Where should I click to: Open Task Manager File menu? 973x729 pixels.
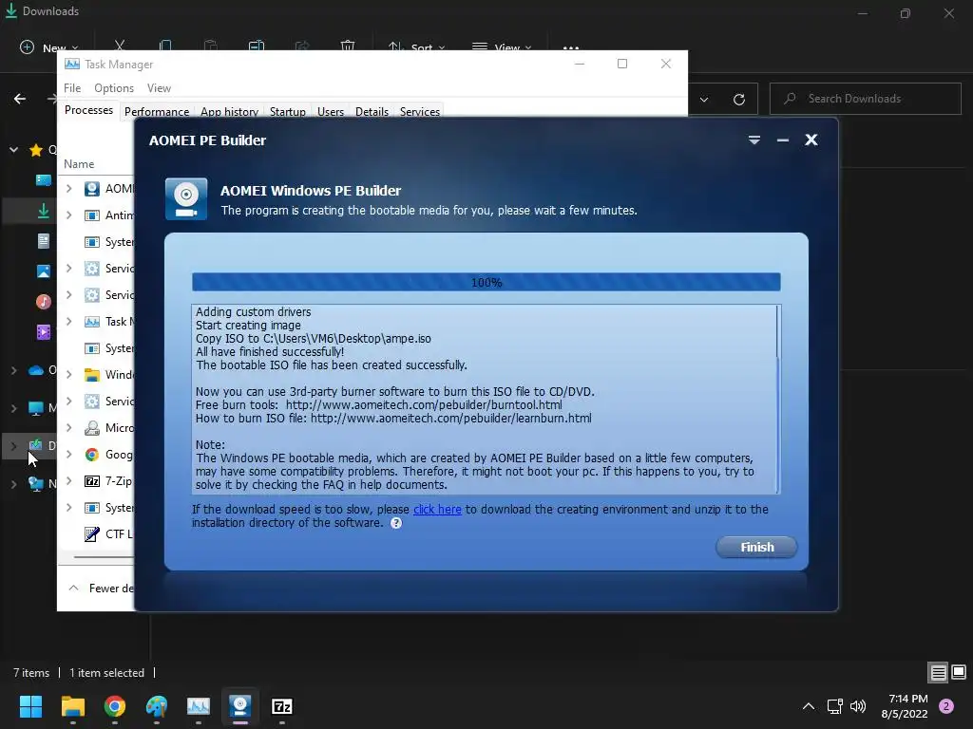pos(72,88)
